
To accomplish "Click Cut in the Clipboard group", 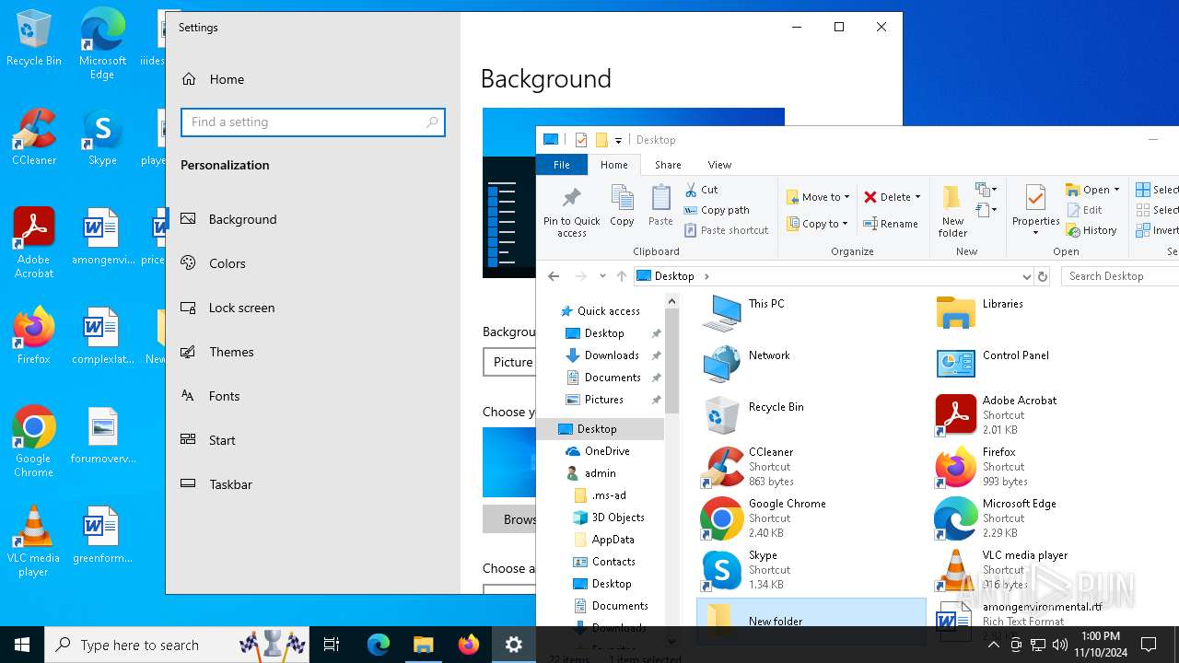I will point(701,190).
